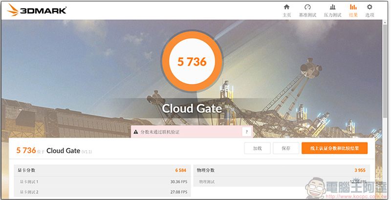Click the large Cloud Gate banner title
Image resolution: width=391 pixels, height=200 pixels.
click(192, 108)
